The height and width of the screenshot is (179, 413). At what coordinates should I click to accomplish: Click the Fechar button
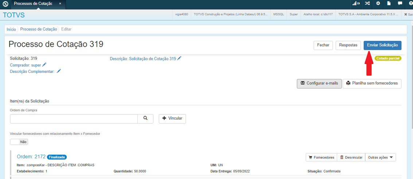[323, 45]
